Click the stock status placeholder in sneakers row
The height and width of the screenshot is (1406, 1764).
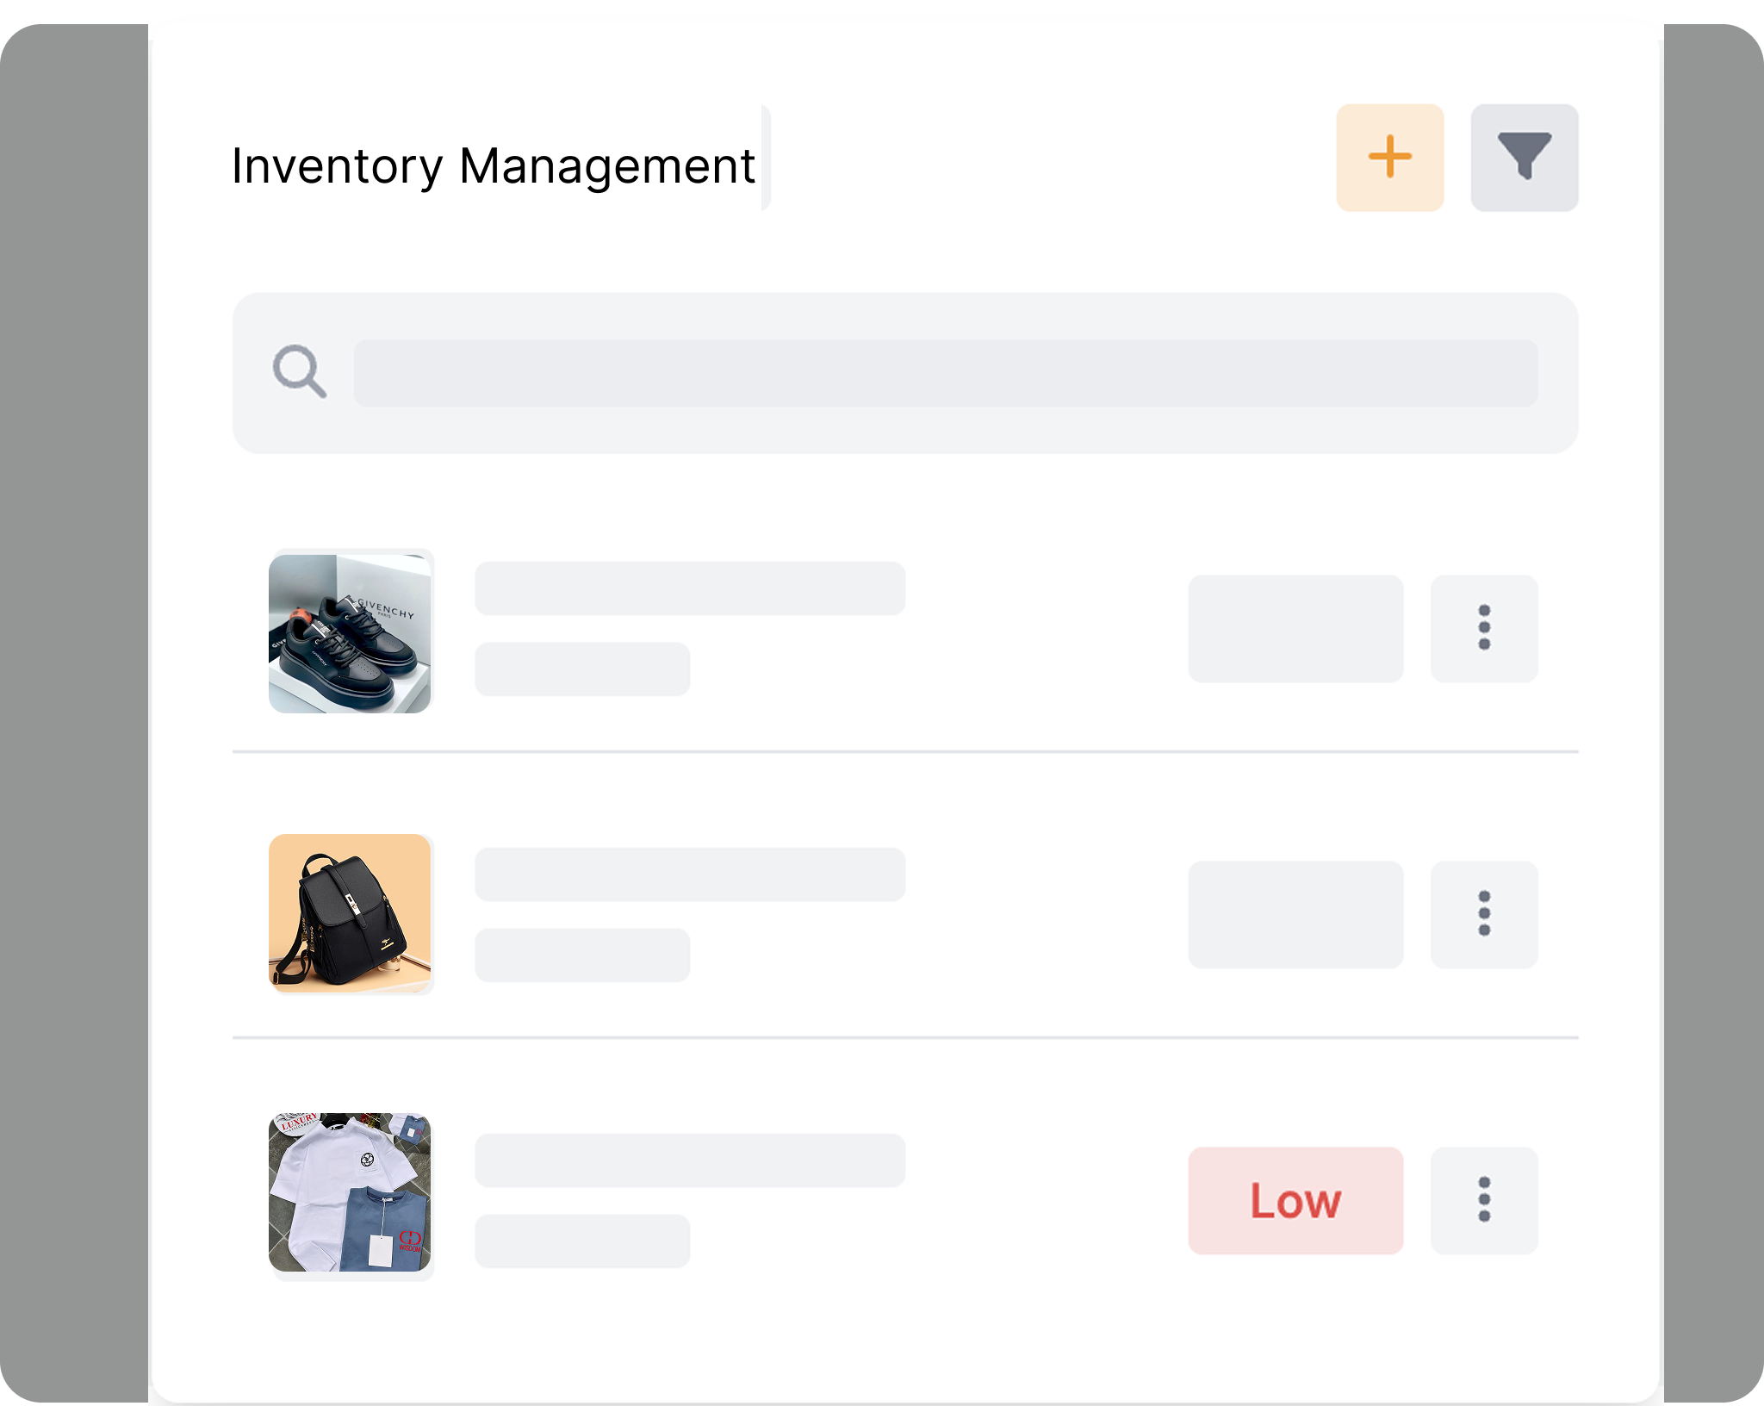pyautogui.click(x=1295, y=628)
